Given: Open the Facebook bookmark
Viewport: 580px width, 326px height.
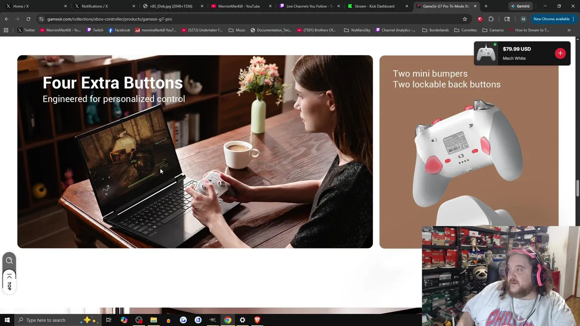Looking at the screenshot, I should coord(119,30).
